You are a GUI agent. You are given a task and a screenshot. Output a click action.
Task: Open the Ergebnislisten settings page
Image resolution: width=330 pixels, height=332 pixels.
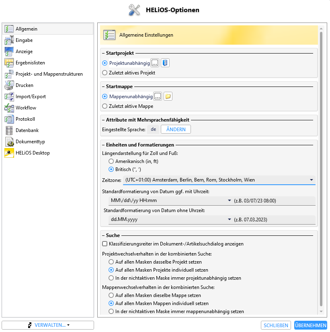click(48, 63)
